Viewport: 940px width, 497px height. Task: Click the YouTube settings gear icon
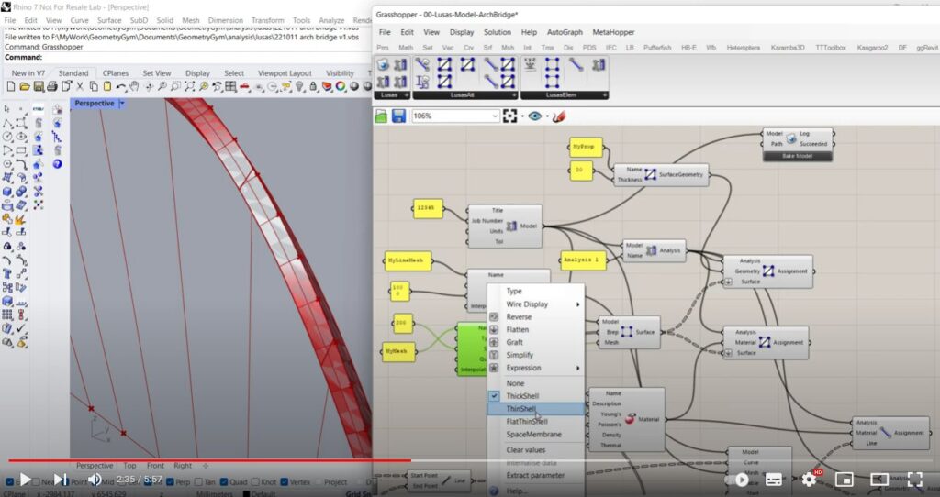pos(809,479)
